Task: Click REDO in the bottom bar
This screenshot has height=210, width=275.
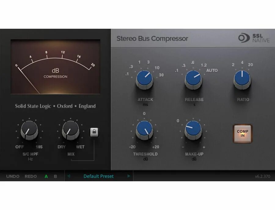Action: [31, 176]
